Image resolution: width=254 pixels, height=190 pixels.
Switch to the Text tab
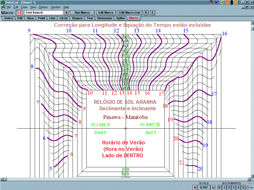pyautogui.click(x=90, y=18)
